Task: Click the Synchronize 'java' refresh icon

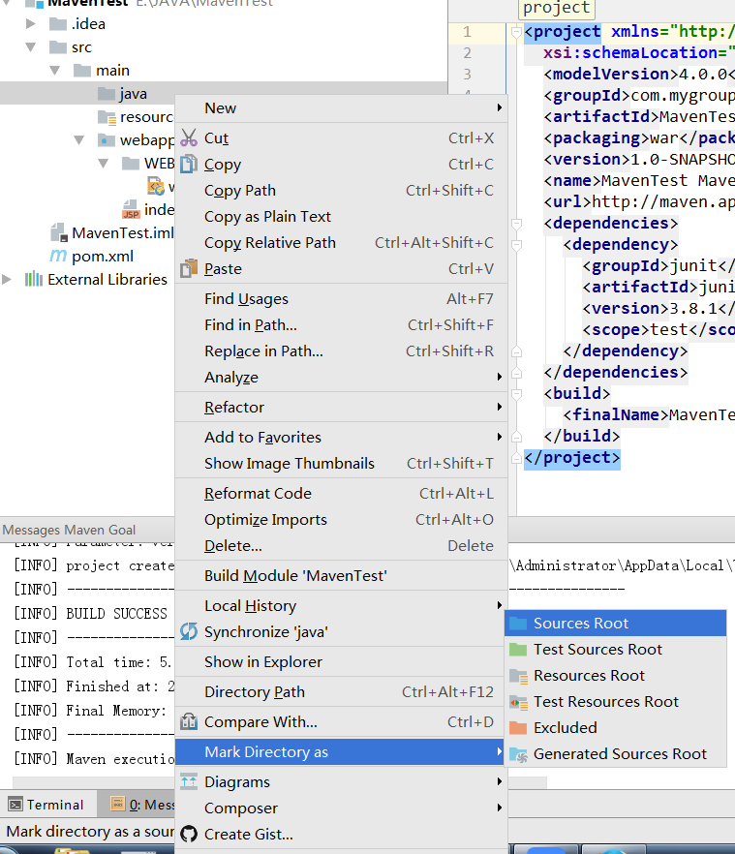Action: pos(189,631)
